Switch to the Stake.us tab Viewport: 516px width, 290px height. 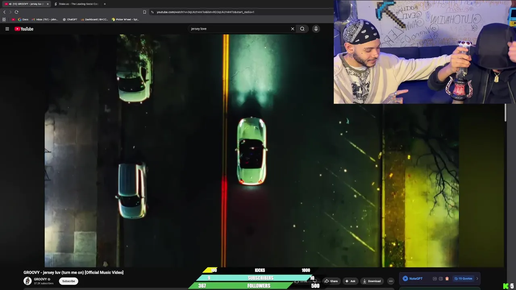[x=77, y=4]
